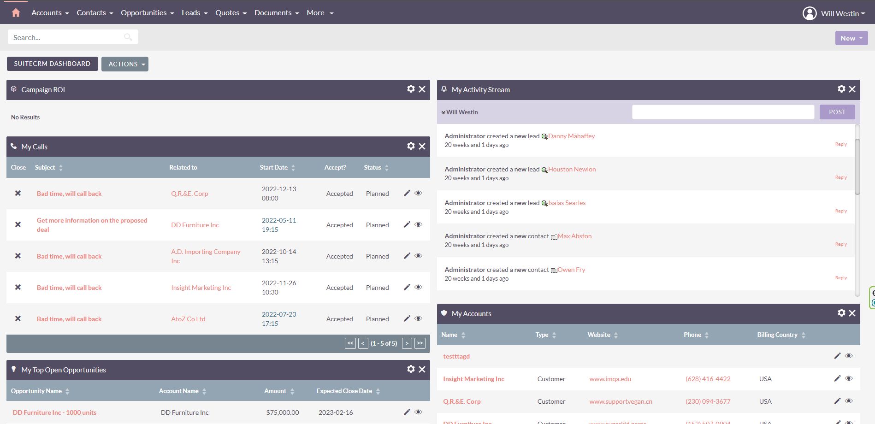Screen dimensions: 875x424
Task: Close the My Accounts dashlet
Action: tap(852, 313)
